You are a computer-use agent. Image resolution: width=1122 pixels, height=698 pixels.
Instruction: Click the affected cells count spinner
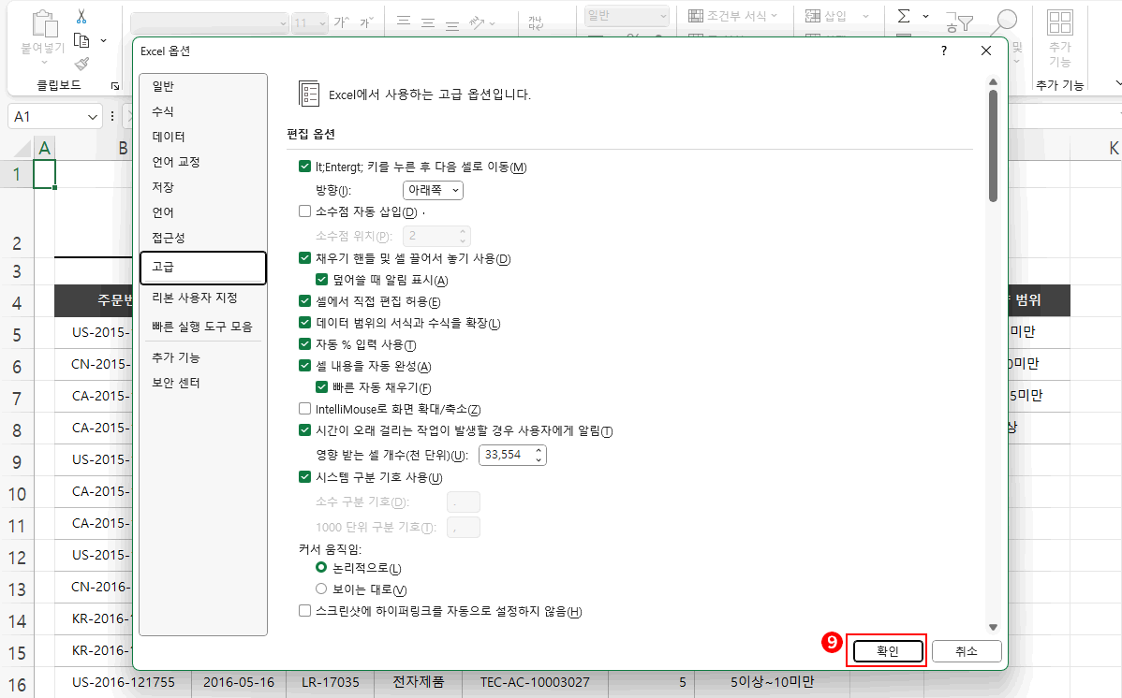tap(539, 455)
